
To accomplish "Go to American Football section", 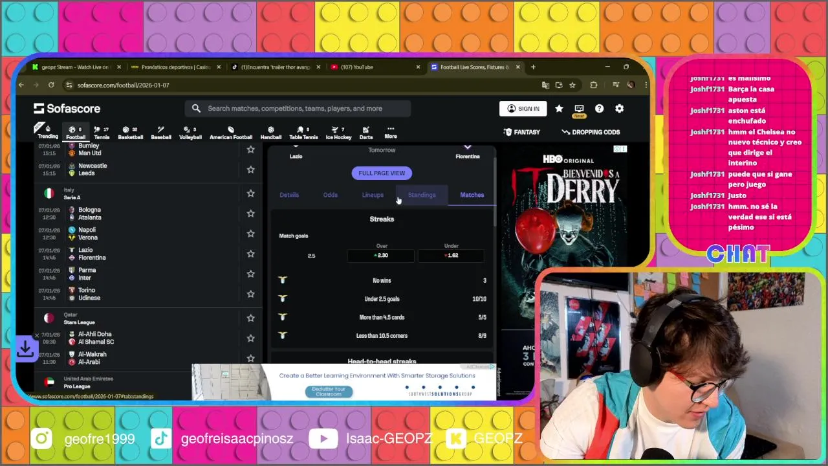I will (x=231, y=132).
